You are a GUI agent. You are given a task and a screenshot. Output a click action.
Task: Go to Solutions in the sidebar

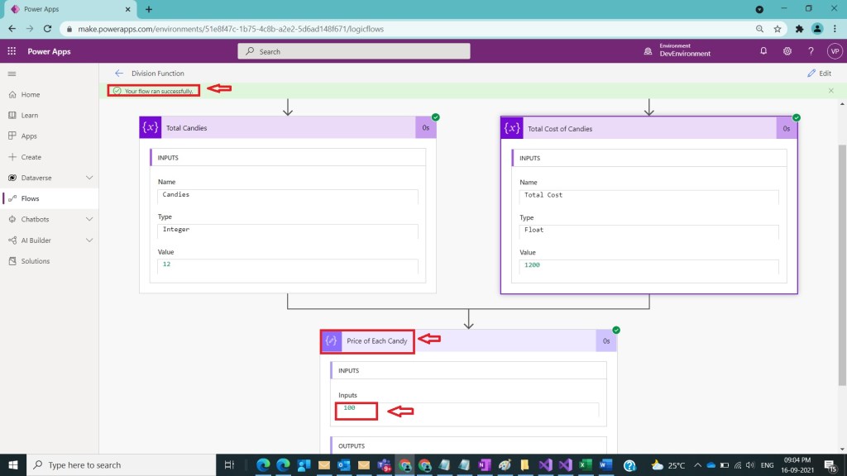pyautogui.click(x=35, y=261)
